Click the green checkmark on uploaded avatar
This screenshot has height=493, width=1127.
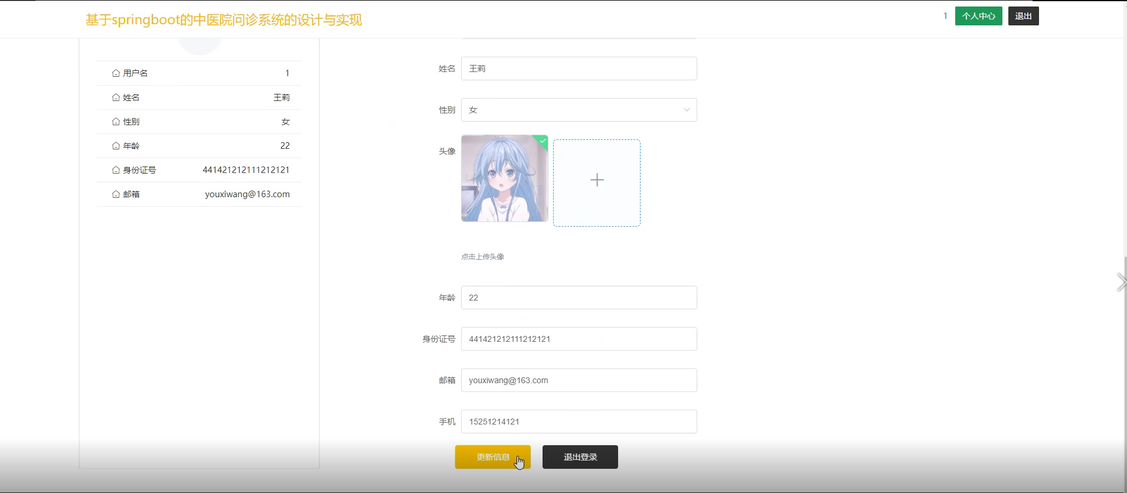[543, 141]
